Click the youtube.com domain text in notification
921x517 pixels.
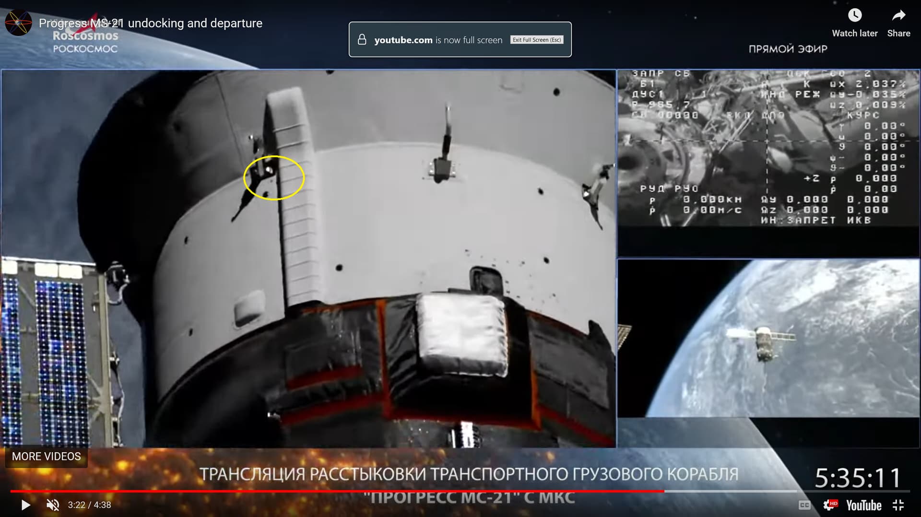tap(403, 40)
